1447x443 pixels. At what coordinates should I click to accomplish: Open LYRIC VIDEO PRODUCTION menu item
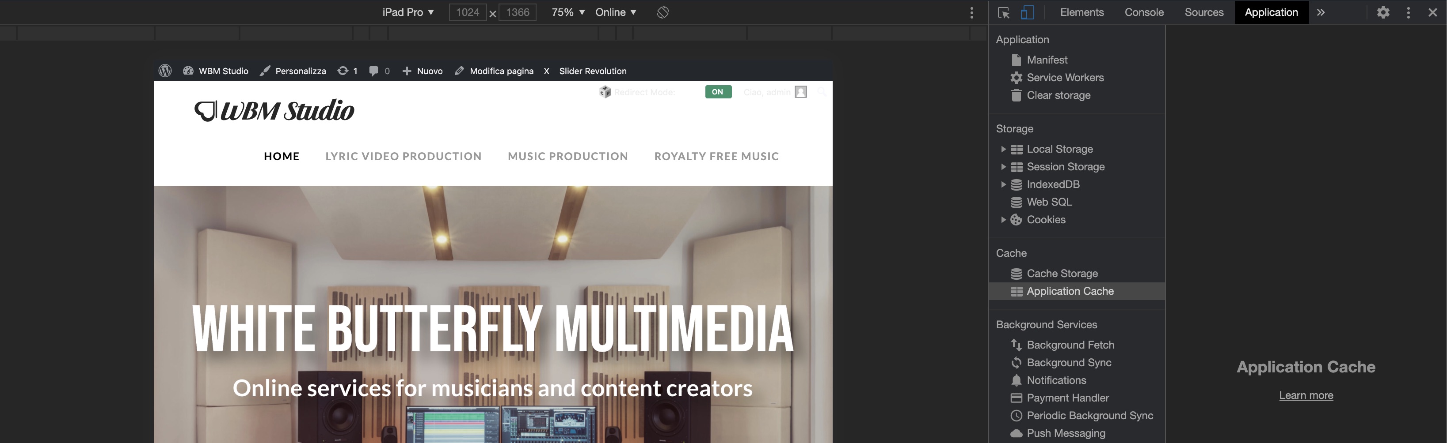click(404, 157)
